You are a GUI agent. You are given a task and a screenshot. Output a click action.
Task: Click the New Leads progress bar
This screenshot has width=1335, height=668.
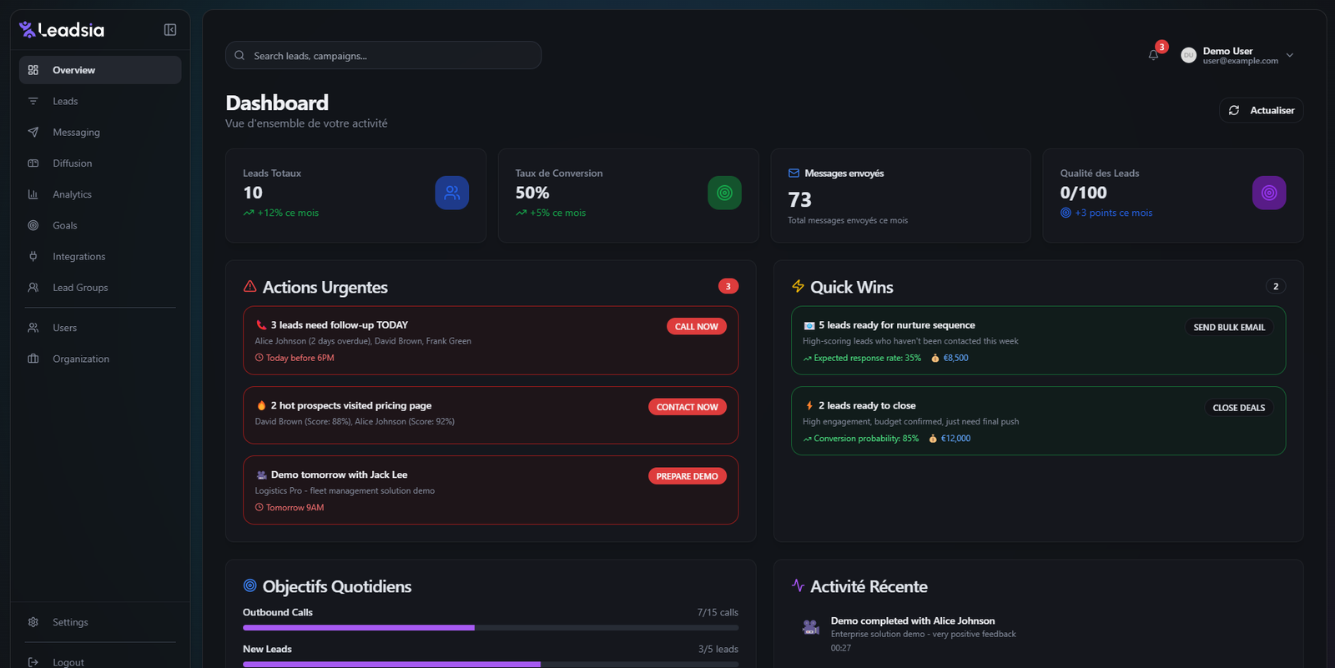pos(491,665)
